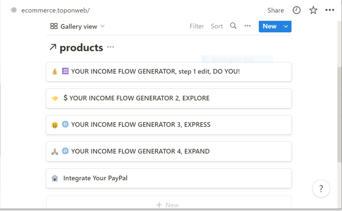This screenshot has width=342, height=211.
Task: Open the top-right three-dot page menu
Action: pyautogui.click(x=330, y=10)
